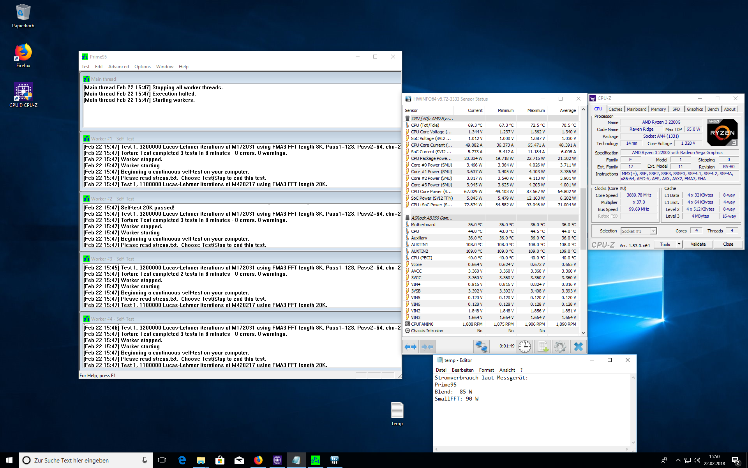Click the blue X close sensors icon
Image resolution: width=748 pixels, height=468 pixels.
pos(578,347)
